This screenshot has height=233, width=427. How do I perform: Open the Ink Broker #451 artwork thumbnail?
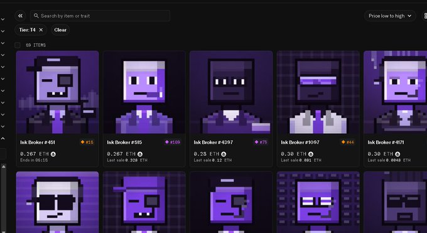(x=58, y=92)
